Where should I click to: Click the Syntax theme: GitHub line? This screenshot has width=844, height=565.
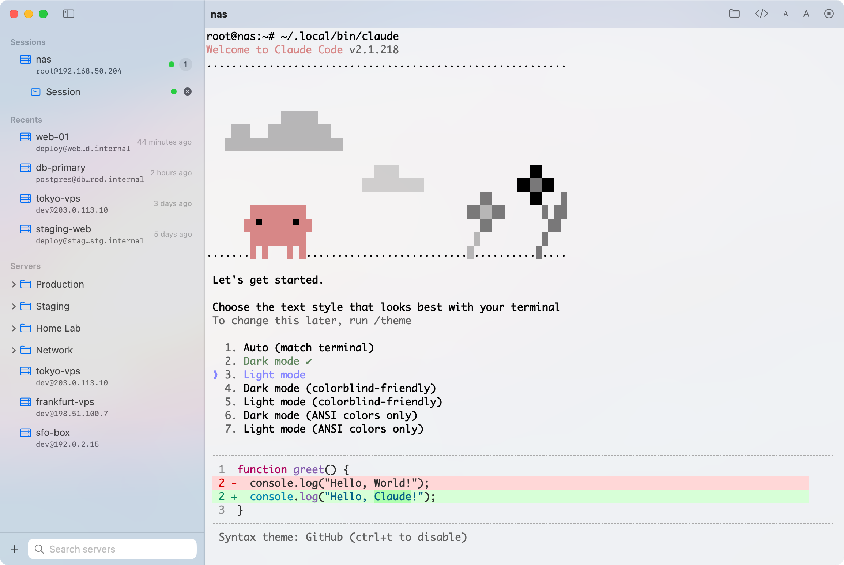pyautogui.click(x=343, y=537)
